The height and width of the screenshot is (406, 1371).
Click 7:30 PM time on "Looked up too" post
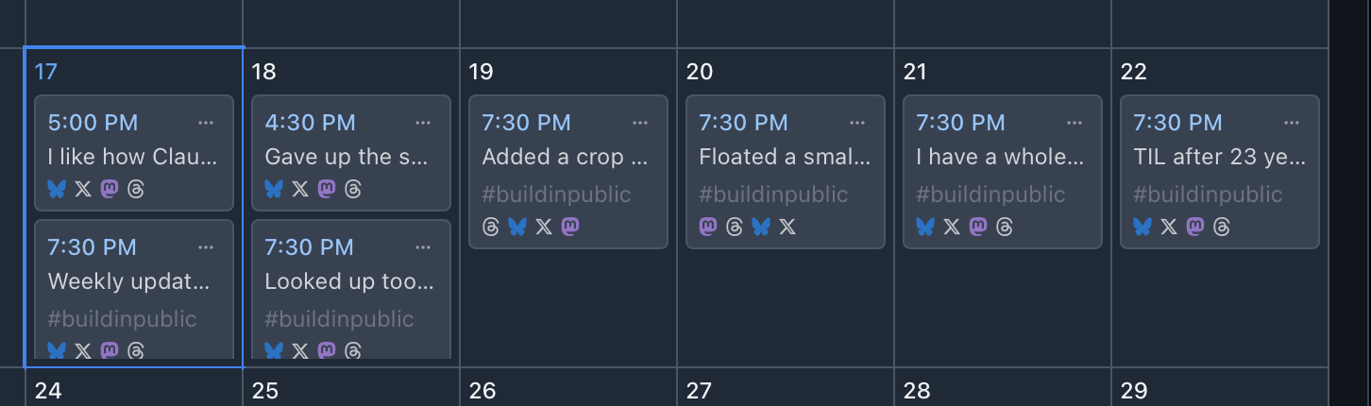tap(310, 247)
